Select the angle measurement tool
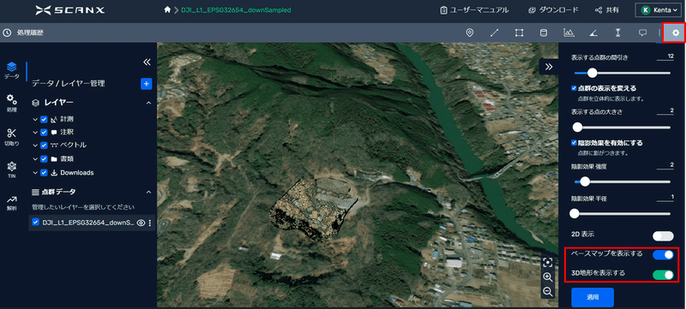Screen dimensions: 686x309 point(593,33)
